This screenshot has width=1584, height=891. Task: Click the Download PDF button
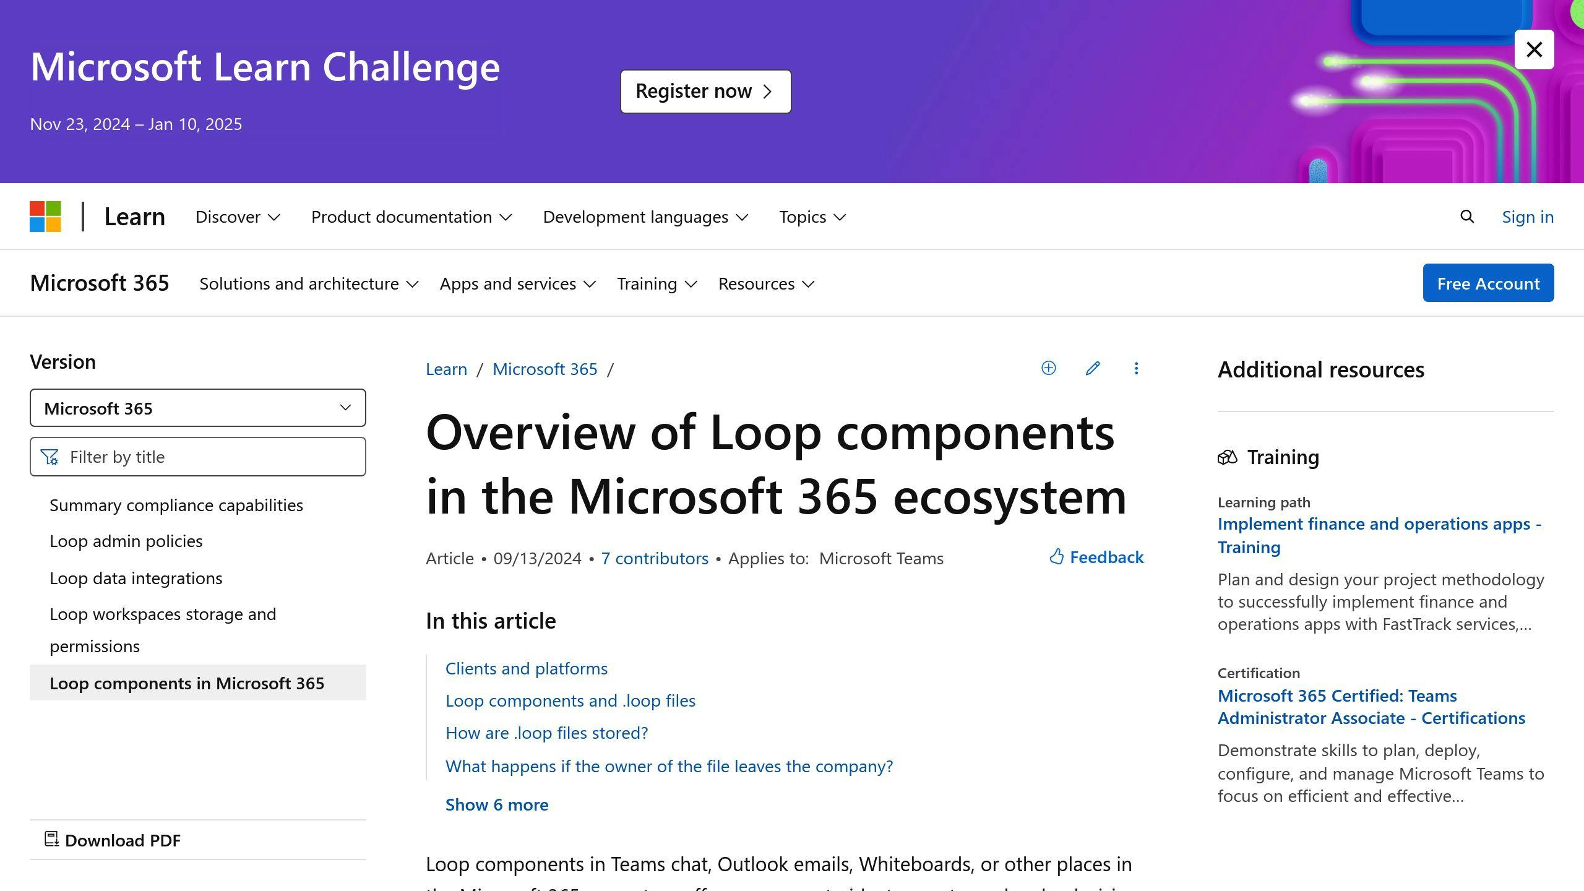pos(113,840)
